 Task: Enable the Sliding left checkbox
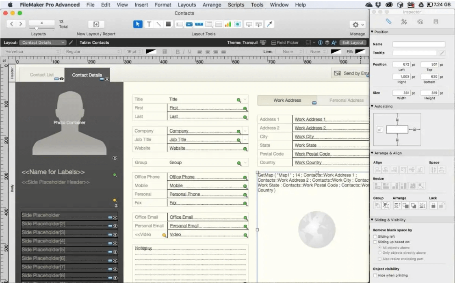374,237
